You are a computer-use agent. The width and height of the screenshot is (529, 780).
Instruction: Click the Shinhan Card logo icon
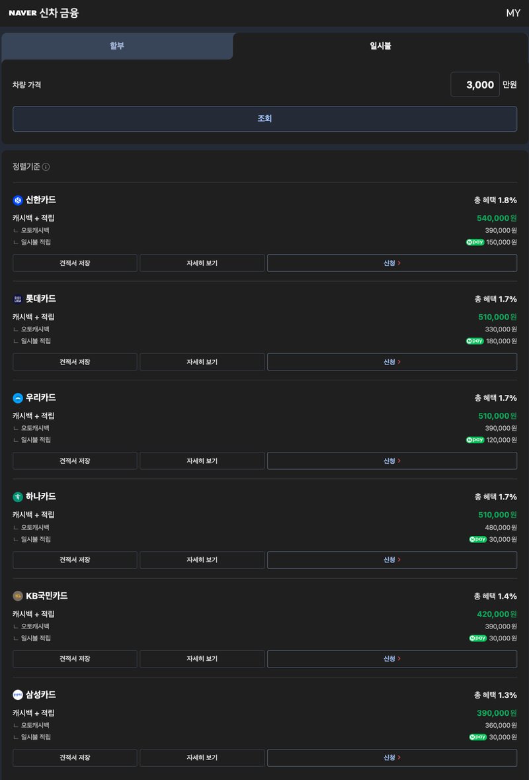coord(18,200)
